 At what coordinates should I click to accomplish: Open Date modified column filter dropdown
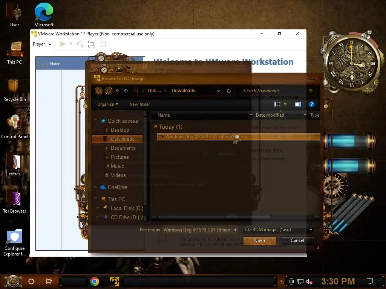[x=305, y=115]
